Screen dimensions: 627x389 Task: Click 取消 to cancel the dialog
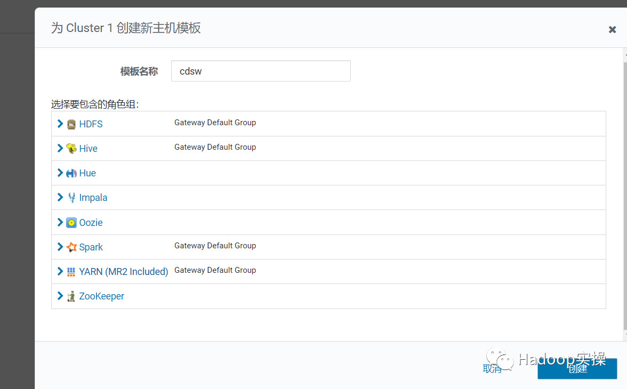(492, 368)
